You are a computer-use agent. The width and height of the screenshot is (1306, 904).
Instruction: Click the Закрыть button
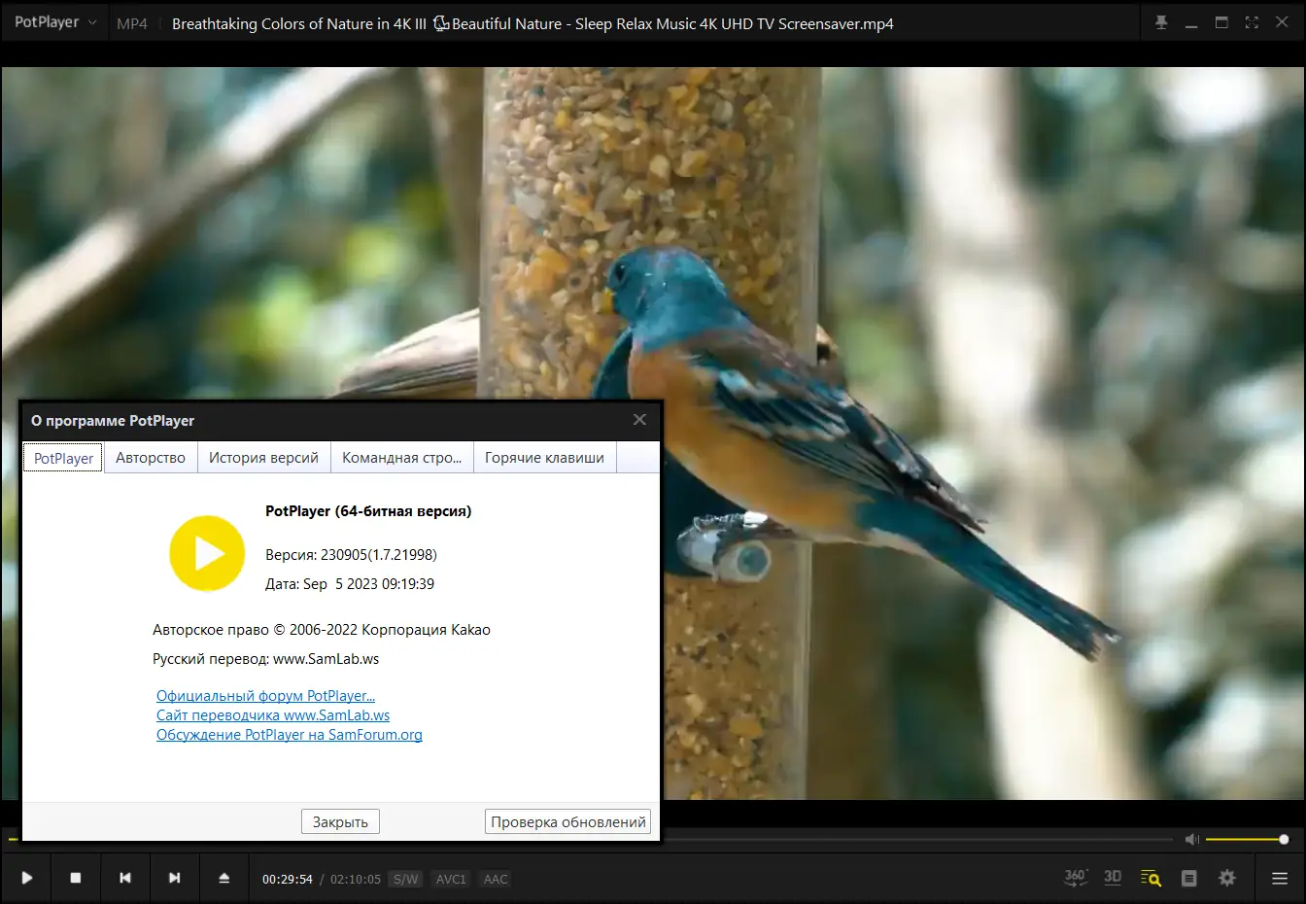click(340, 821)
